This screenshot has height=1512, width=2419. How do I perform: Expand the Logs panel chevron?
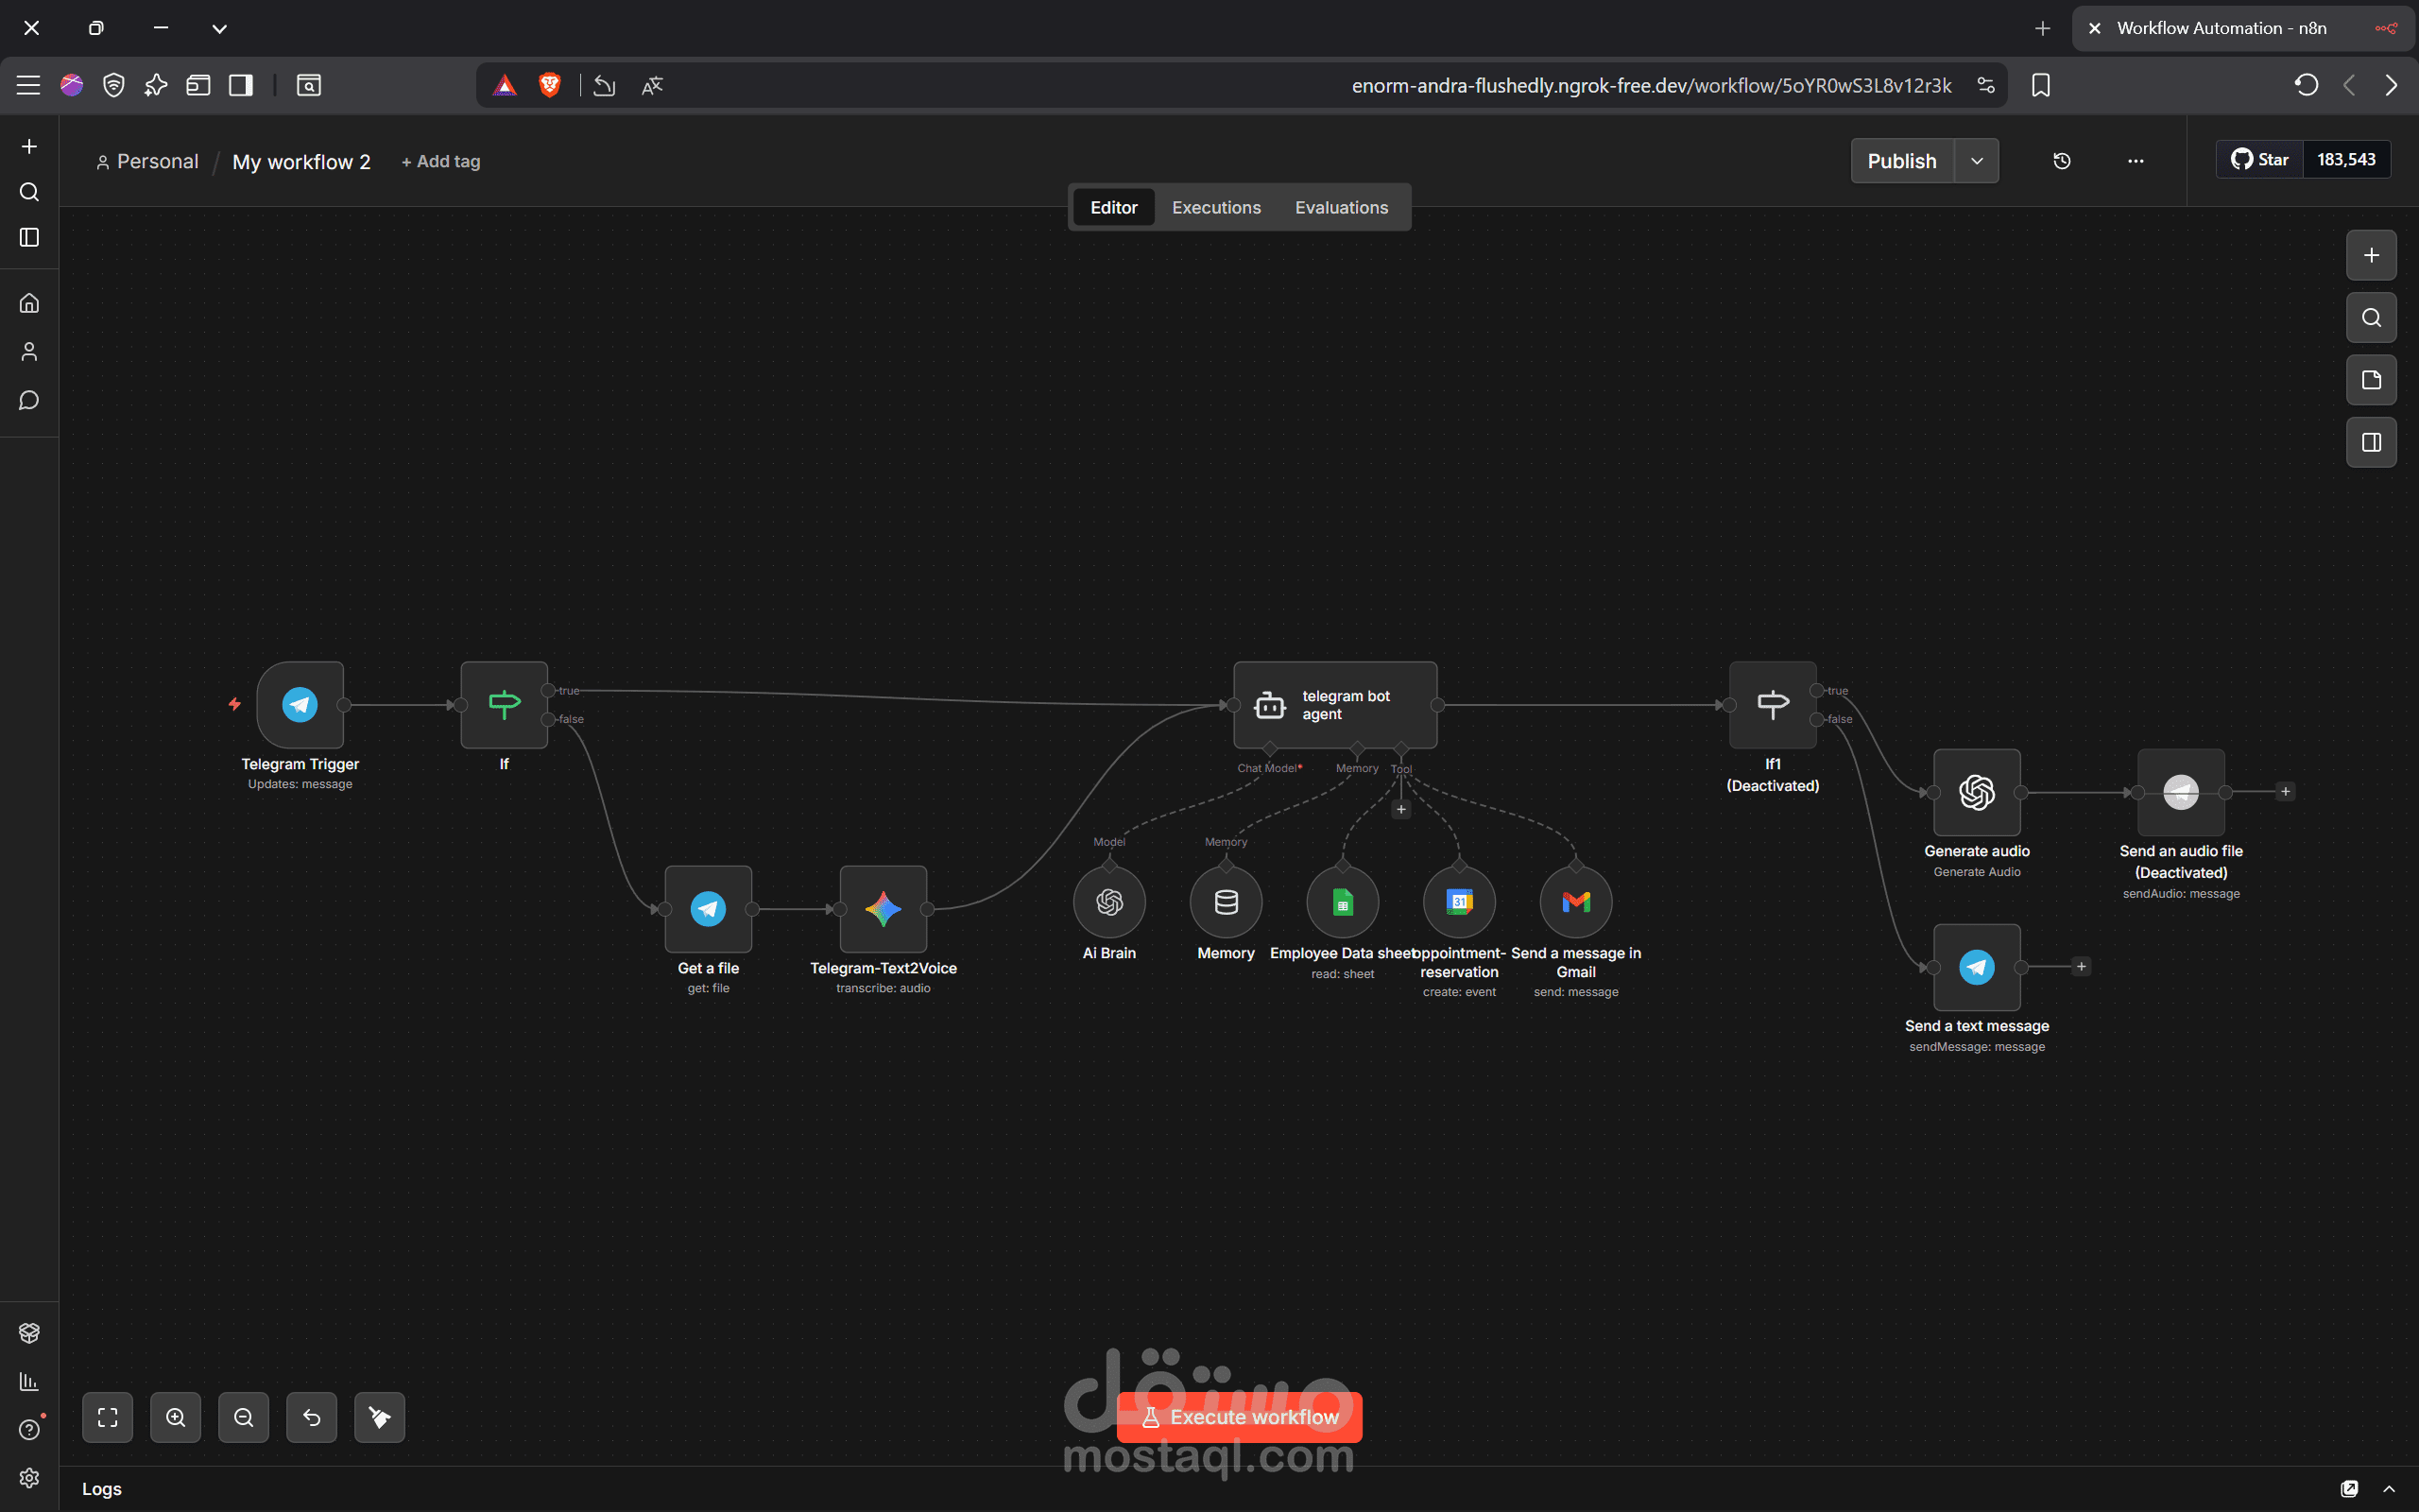(2389, 1489)
